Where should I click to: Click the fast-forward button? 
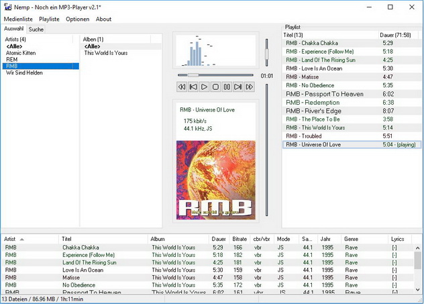[x=250, y=87]
